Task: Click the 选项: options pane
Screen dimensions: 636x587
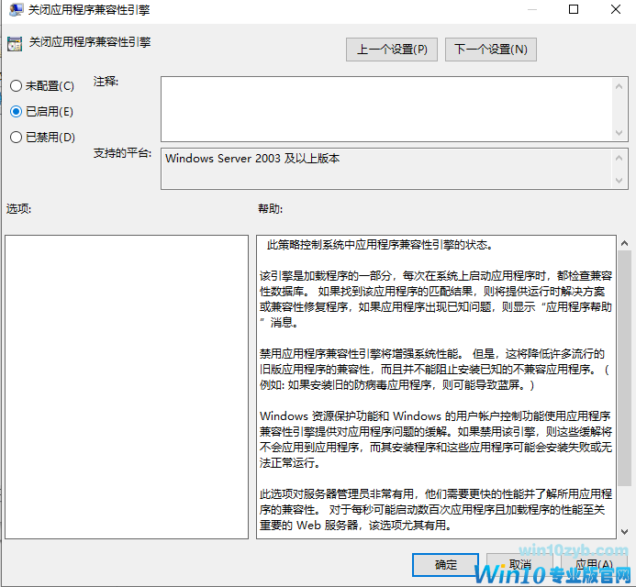Action: pos(127,387)
